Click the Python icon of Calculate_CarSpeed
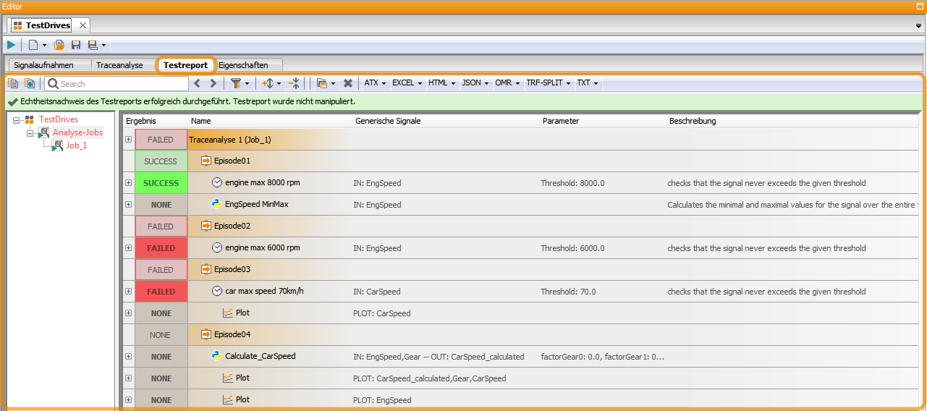 pyautogui.click(x=216, y=356)
